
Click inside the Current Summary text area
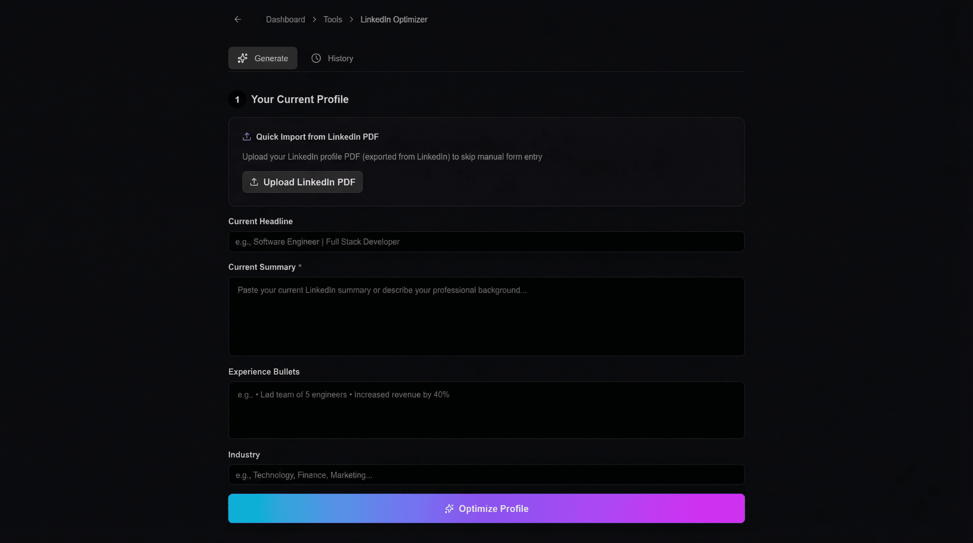(x=486, y=316)
